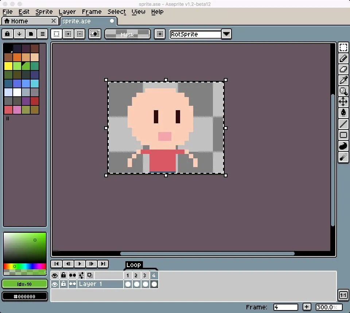Select the Rectangle shape tool
Viewport: 350px width, 313px height.
[343, 135]
